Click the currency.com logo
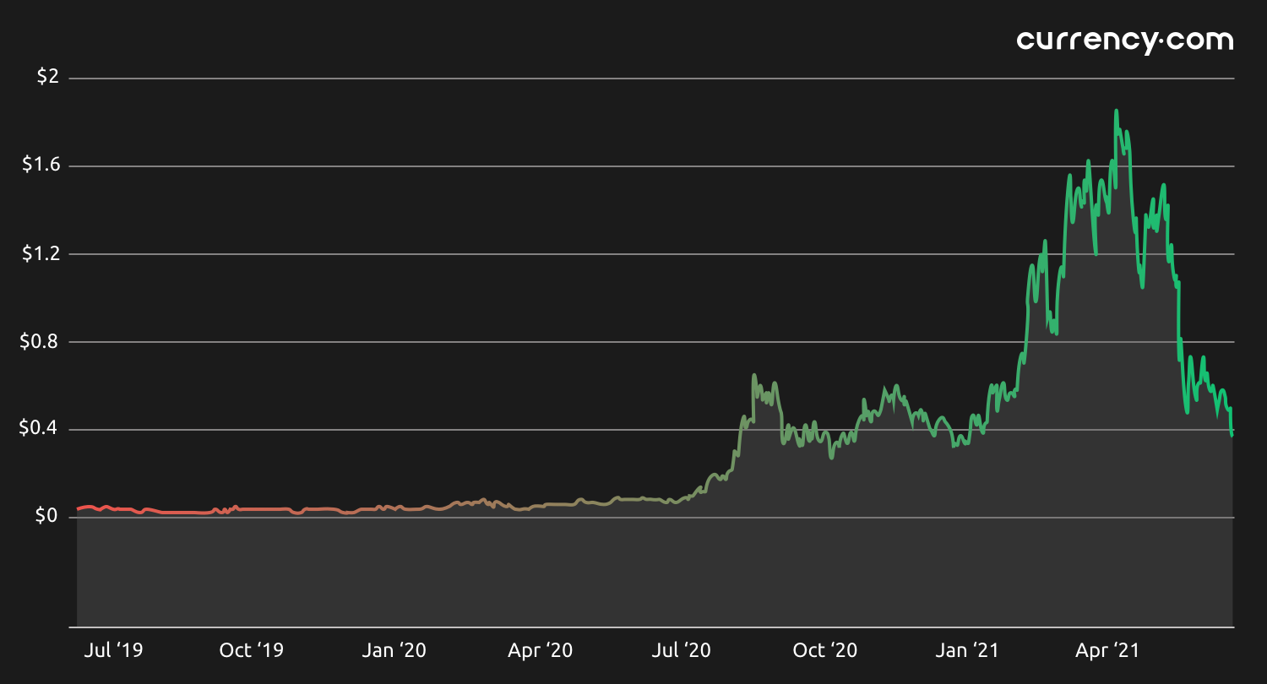This screenshot has width=1267, height=684. pyautogui.click(x=1124, y=41)
